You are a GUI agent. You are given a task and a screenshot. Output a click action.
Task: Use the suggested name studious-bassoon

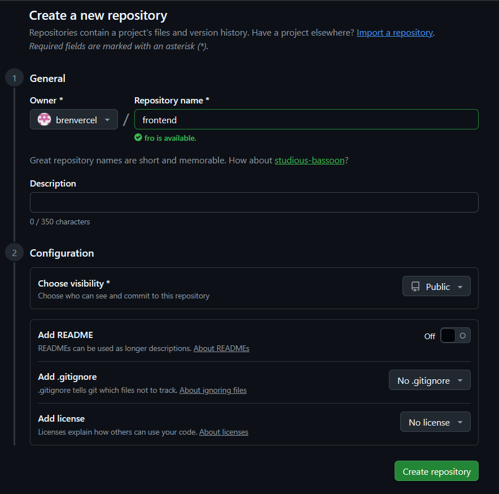tap(309, 161)
